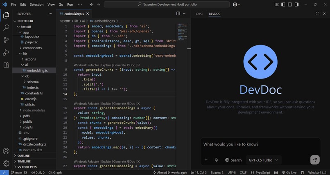
Task: Open editor more actions ellipsis
Action: click(185, 13)
